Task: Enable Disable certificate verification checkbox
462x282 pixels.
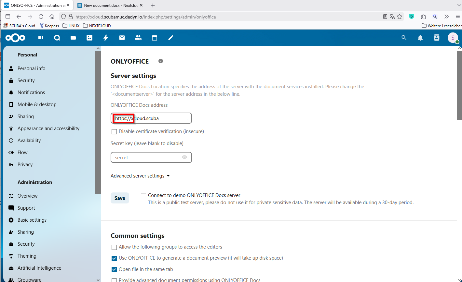Action: [114, 132]
